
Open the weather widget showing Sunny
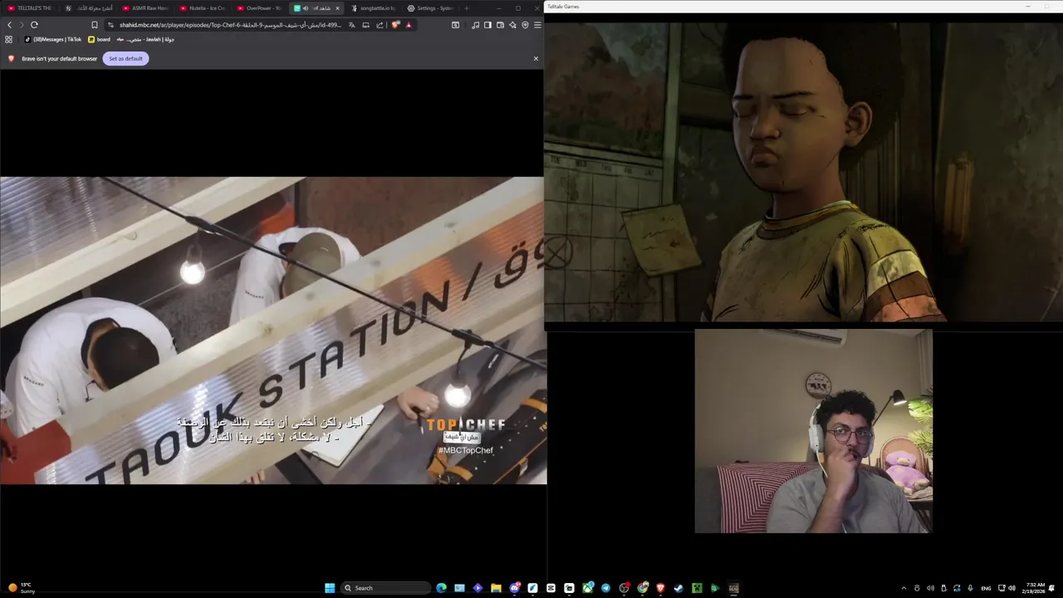22,588
